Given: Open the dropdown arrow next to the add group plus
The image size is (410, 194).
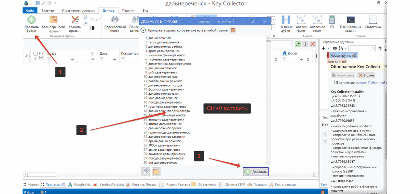Looking at the screenshot, I should coord(328,48).
